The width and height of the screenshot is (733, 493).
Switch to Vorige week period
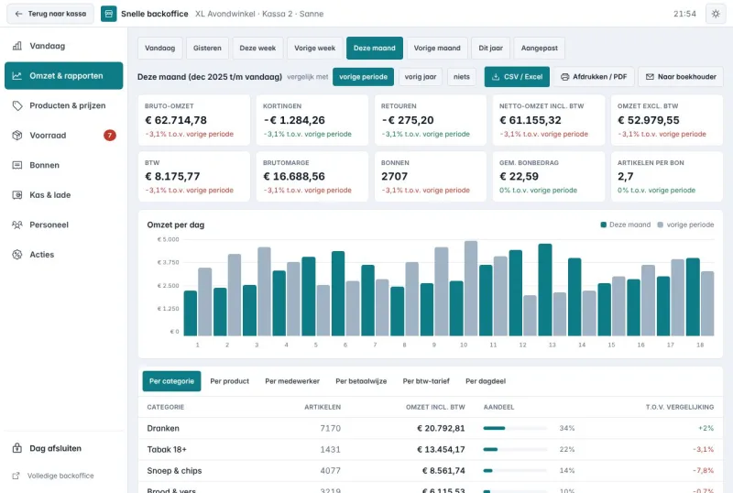coord(314,49)
